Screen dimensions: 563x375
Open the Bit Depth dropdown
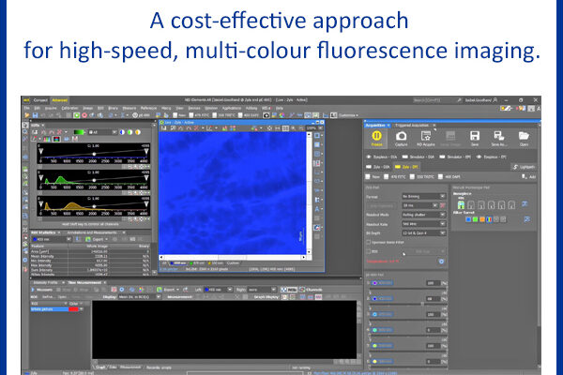pyautogui.click(x=424, y=233)
